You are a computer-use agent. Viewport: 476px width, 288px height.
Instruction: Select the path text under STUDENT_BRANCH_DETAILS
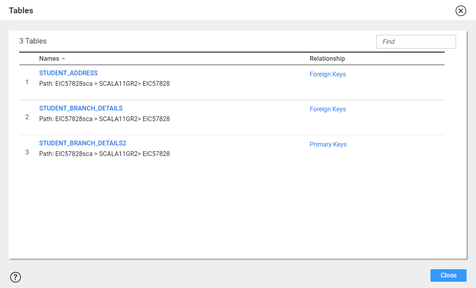pos(104,119)
